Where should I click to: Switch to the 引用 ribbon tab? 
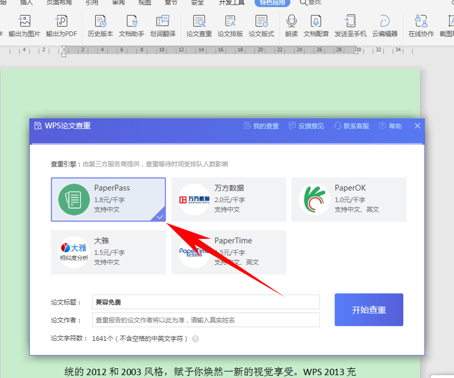tap(92, 2)
